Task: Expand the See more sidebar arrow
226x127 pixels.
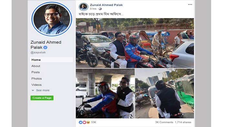Action: pyautogui.click(x=33, y=91)
